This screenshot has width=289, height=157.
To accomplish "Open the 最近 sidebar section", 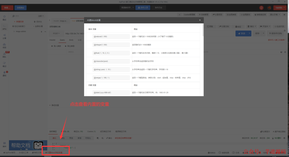I will coord(5,18).
